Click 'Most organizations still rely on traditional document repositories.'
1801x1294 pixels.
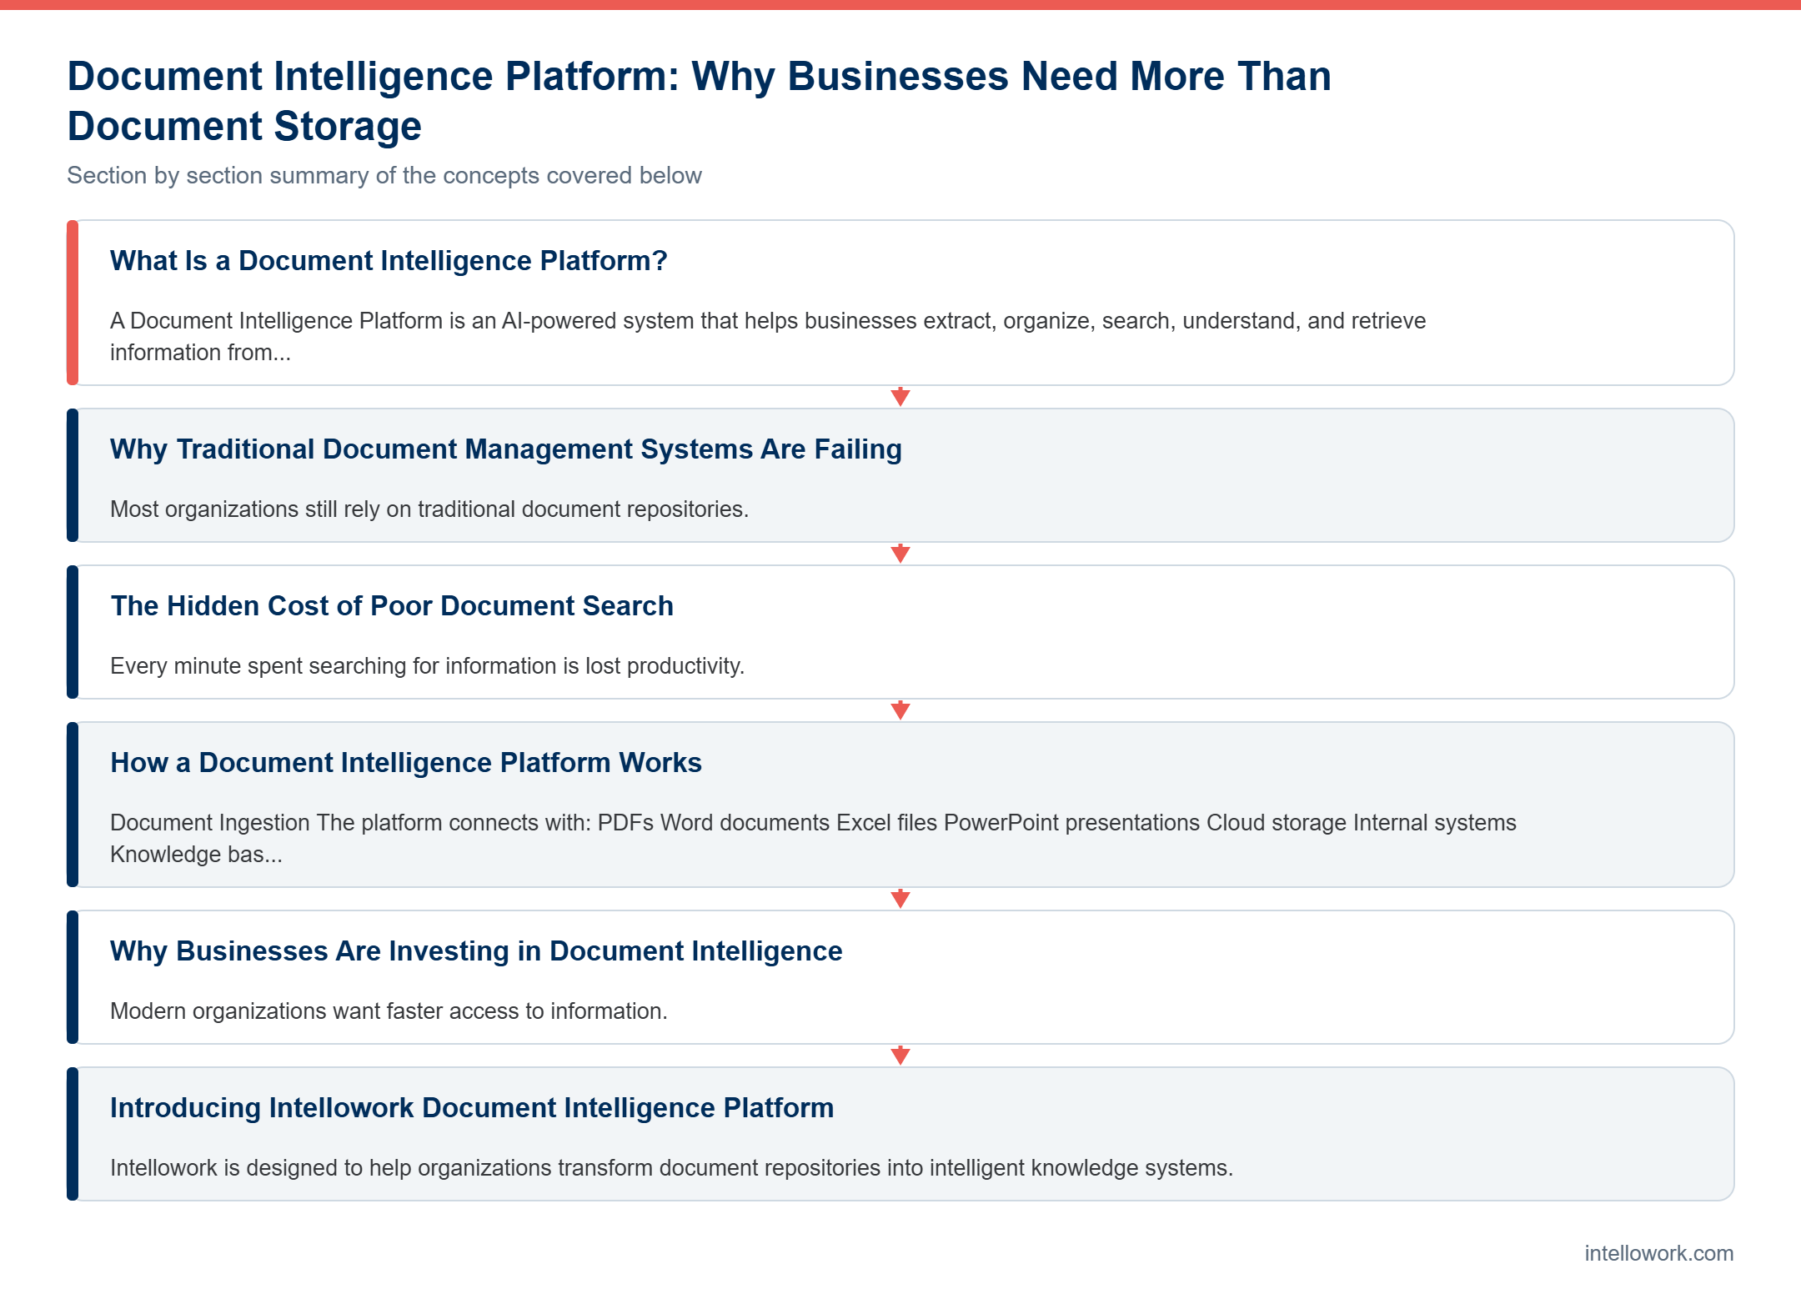coord(429,509)
